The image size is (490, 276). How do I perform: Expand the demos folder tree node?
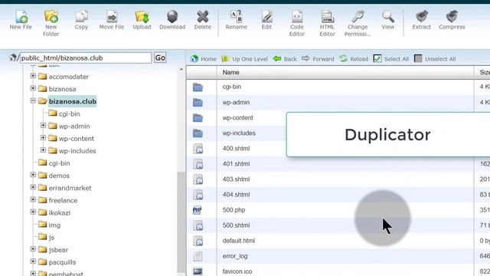point(33,175)
